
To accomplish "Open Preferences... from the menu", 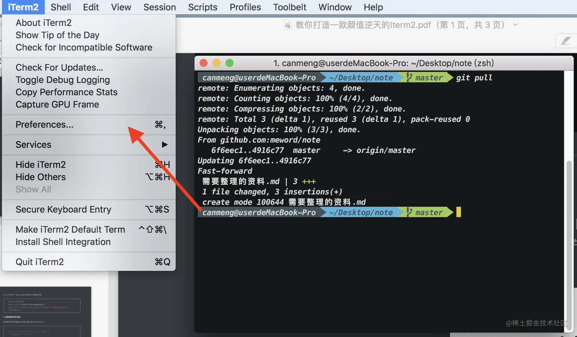I will 89,124.
